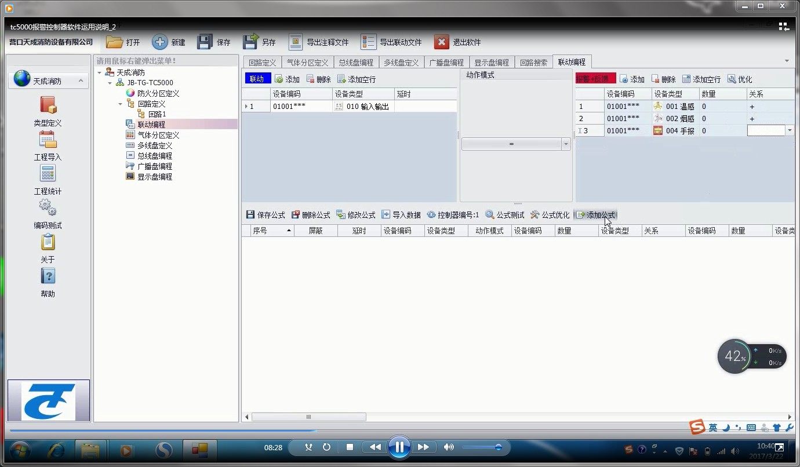Viewport: 800px width, 467px height.
Task: Save the formula with 保存公式
Action: pyautogui.click(x=266, y=215)
